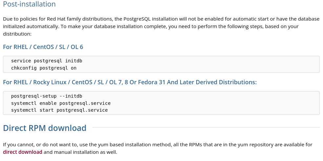The image size is (323, 161).
Task: Click the service postgresql initdb line
Action: pos(47,61)
